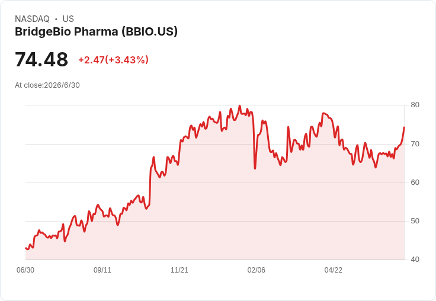Click the NASDAQ exchange label
This screenshot has width=436, height=301.
tap(32, 19)
